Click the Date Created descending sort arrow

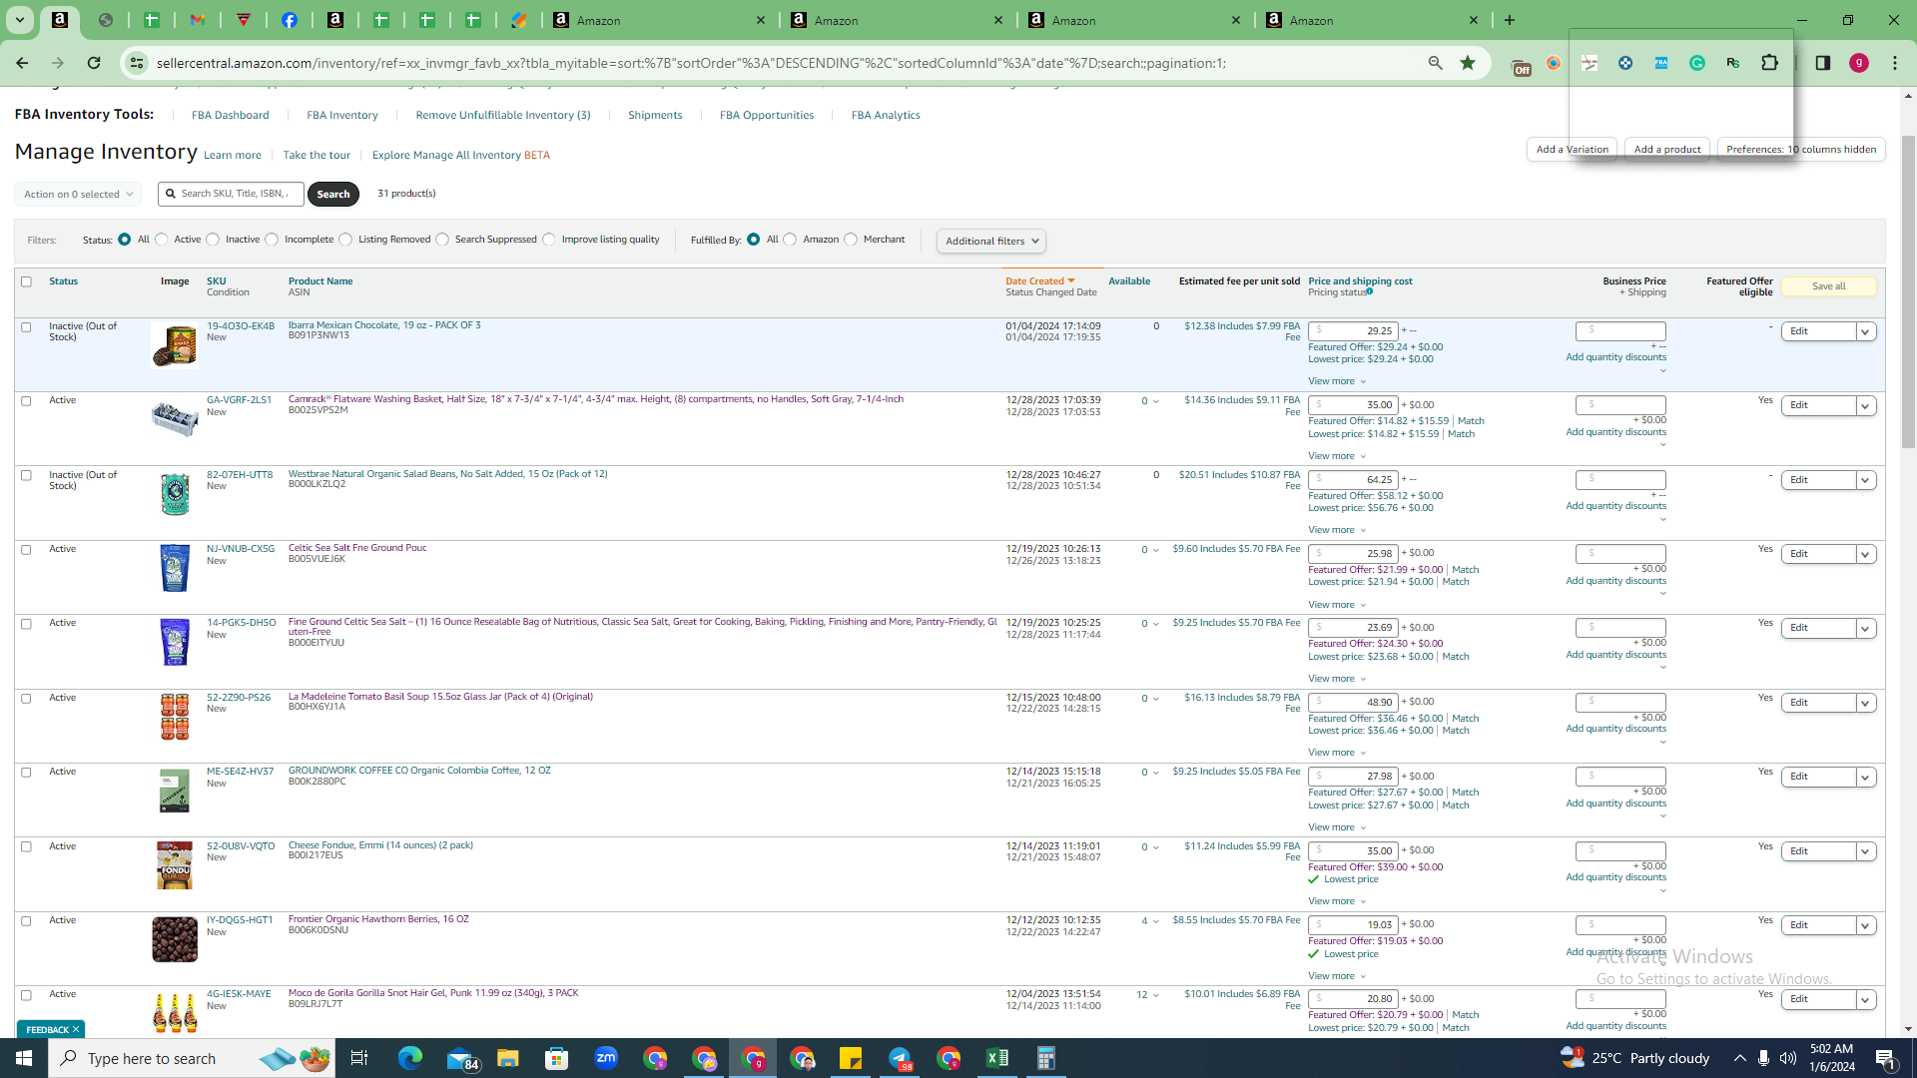point(1071,281)
